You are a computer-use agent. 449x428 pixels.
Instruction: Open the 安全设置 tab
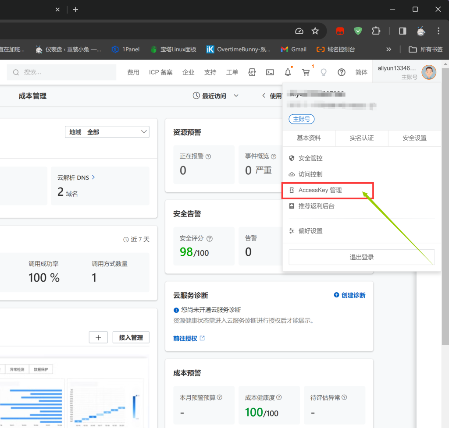tap(414, 138)
